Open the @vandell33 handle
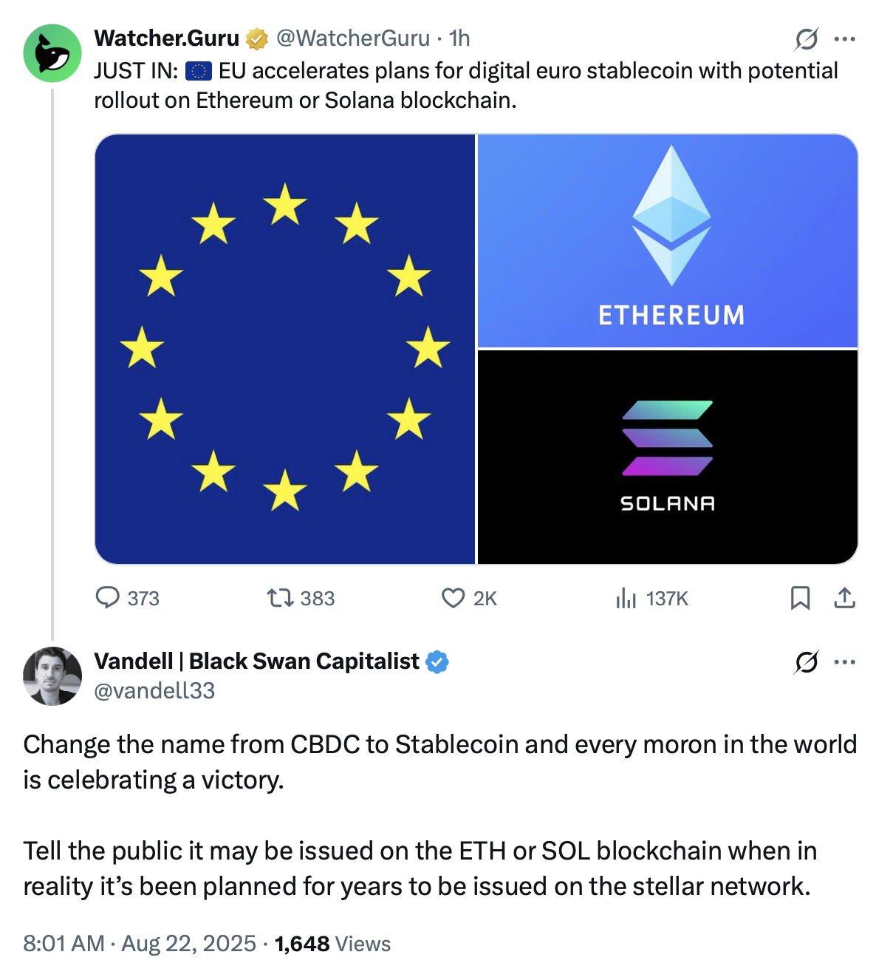Viewport: 876px width, 980px height. (154, 690)
